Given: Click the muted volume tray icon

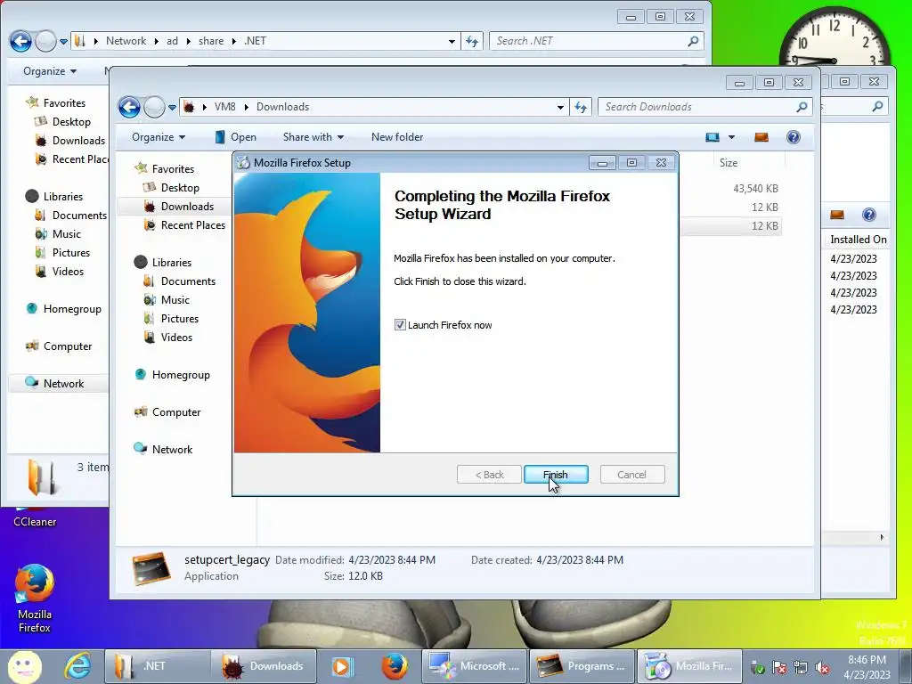Looking at the screenshot, I should click(x=822, y=668).
